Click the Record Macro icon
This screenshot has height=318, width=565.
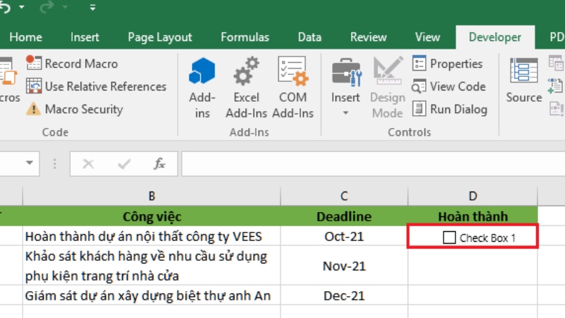34,64
